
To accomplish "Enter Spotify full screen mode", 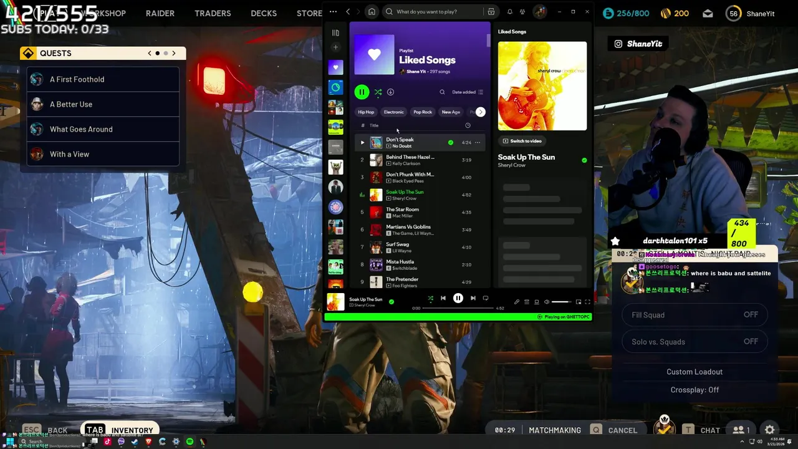I will (587, 302).
